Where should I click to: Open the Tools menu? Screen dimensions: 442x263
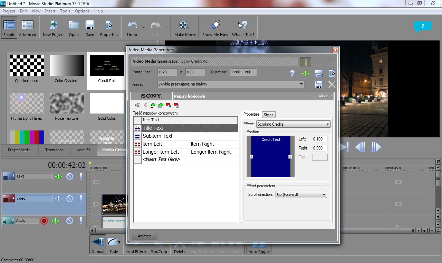65,11
